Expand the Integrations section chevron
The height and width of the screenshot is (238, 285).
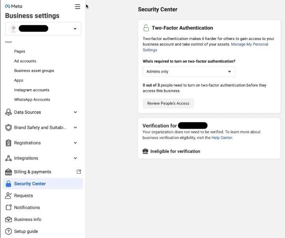[x=75, y=158]
